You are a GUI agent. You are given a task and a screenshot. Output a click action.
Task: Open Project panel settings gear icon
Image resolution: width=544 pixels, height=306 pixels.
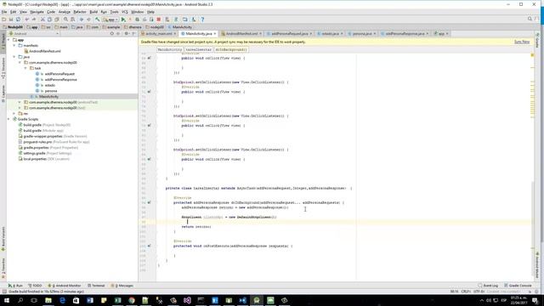(127, 34)
